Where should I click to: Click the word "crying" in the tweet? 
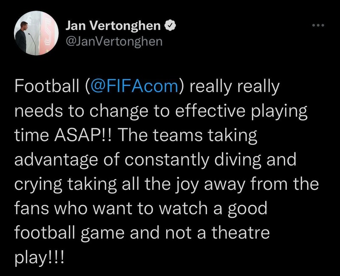39,185
